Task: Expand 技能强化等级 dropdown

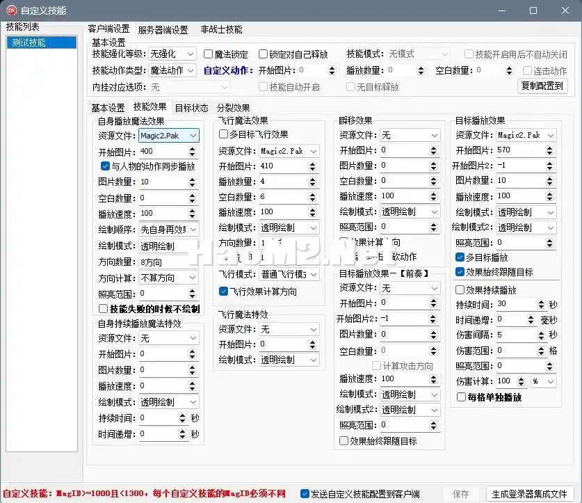Action: point(172,54)
